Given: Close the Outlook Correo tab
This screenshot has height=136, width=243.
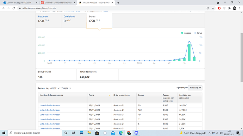Looking at the screenshot, I should [x=37, y=2].
